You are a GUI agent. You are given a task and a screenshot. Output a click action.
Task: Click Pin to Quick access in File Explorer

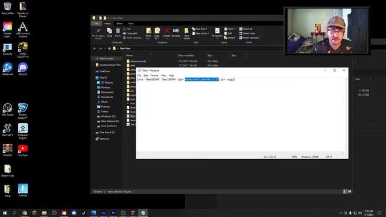click(98, 34)
